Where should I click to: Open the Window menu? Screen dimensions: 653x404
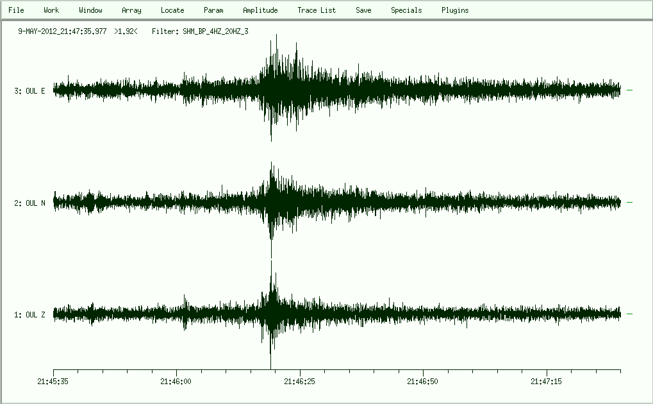point(90,10)
